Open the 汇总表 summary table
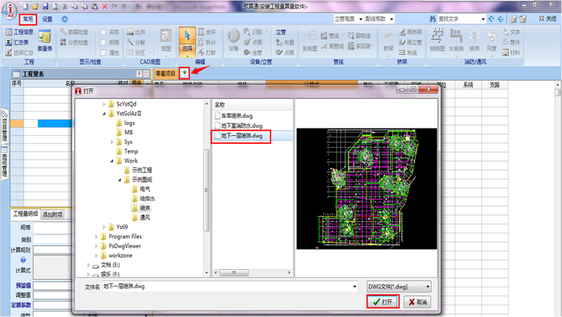This screenshot has width=562, height=317. [x=17, y=42]
